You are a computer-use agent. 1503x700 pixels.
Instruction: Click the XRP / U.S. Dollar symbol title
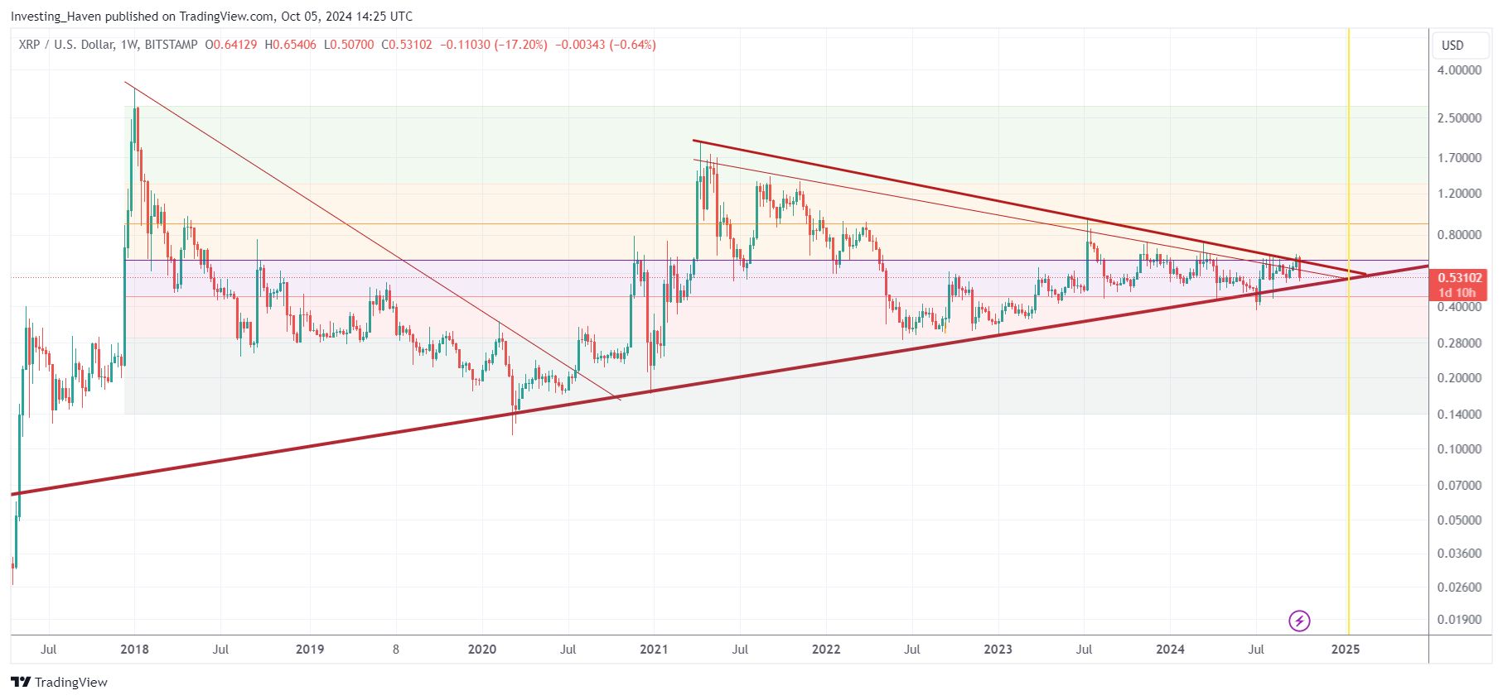pyautogui.click(x=66, y=45)
